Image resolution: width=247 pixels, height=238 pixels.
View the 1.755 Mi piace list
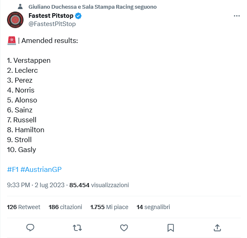109,207
